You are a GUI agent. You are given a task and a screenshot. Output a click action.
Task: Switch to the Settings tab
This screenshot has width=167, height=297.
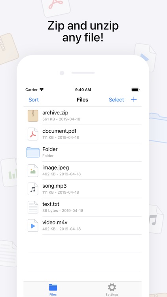(x=112, y=290)
